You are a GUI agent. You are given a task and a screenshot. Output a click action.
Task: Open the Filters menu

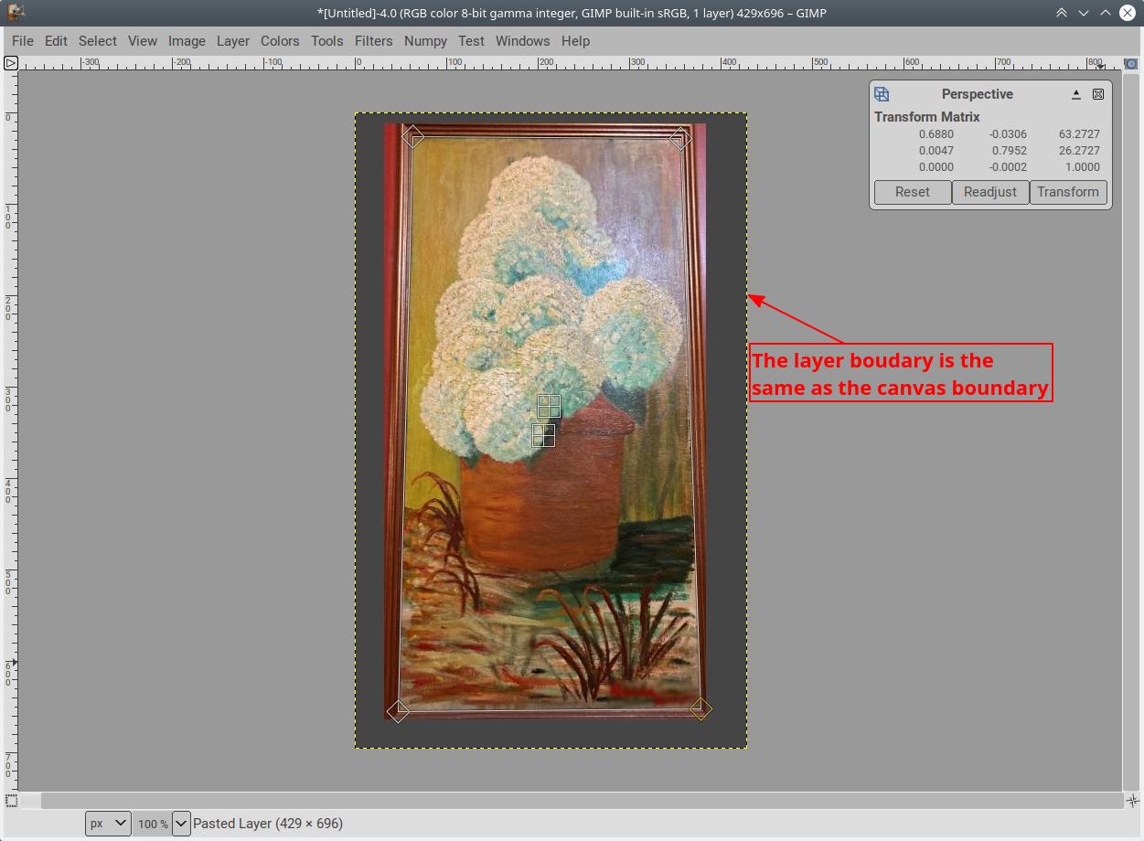(x=373, y=41)
